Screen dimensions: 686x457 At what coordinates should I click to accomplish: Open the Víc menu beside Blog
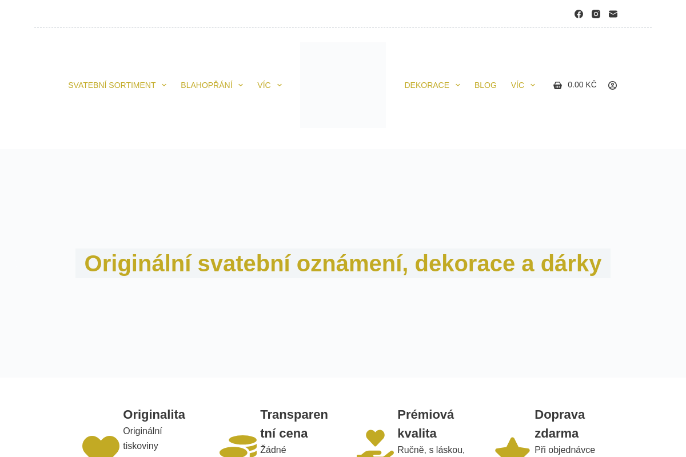tap(517, 85)
